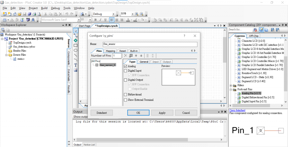Select the text tool
This screenshot has height=147, width=288.
[75, 65]
